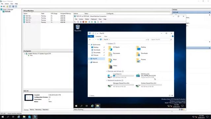Image resolution: width=211 pixels, height=119 pixels.
Task: Click Enhanced Session icon in VM toolbar
Action: pos(101,22)
